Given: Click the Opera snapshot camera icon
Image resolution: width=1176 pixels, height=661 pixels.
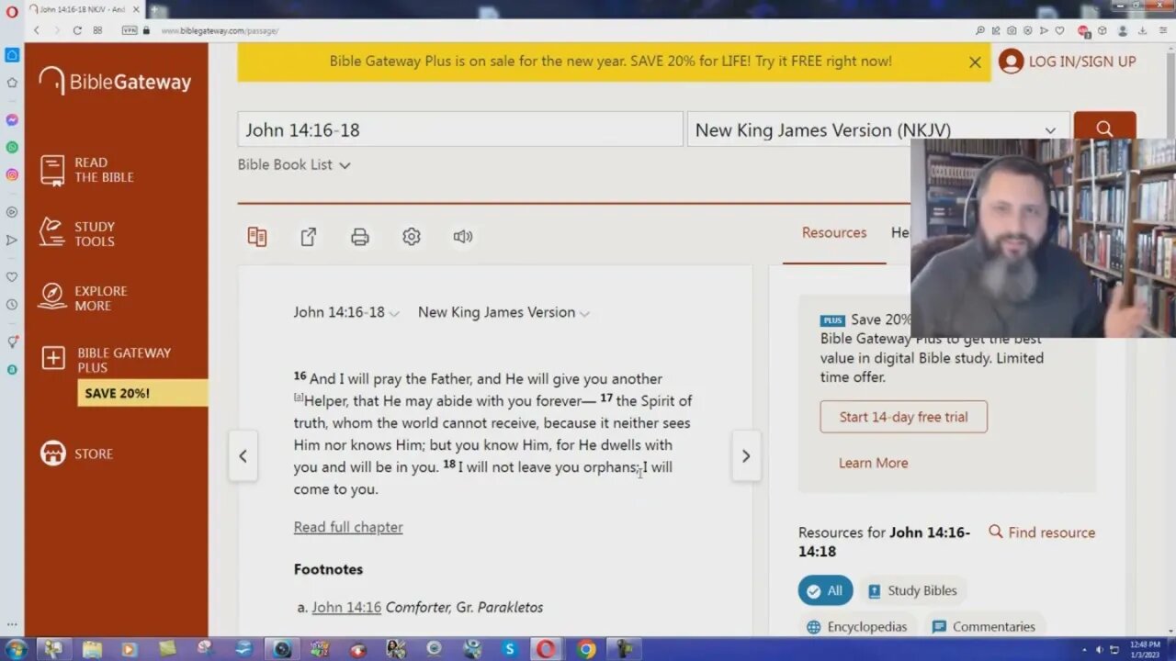Looking at the screenshot, I should (1012, 30).
